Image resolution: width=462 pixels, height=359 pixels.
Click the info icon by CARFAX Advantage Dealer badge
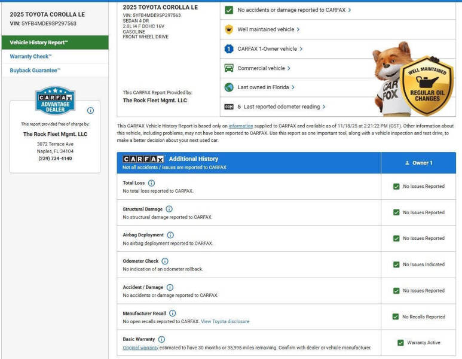(90, 111)
